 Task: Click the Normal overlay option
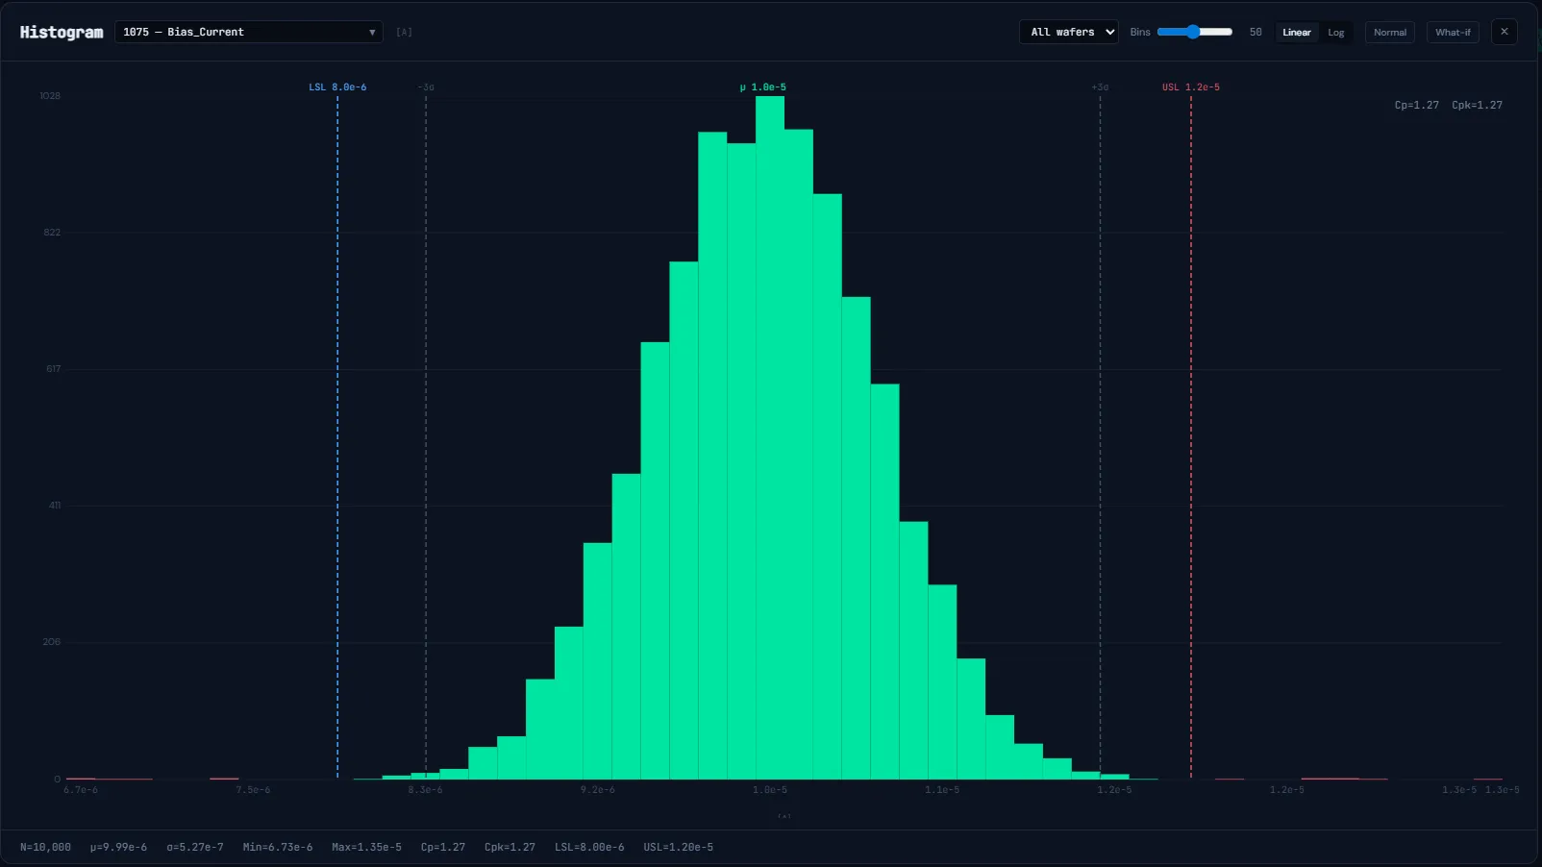point(1390,32)
